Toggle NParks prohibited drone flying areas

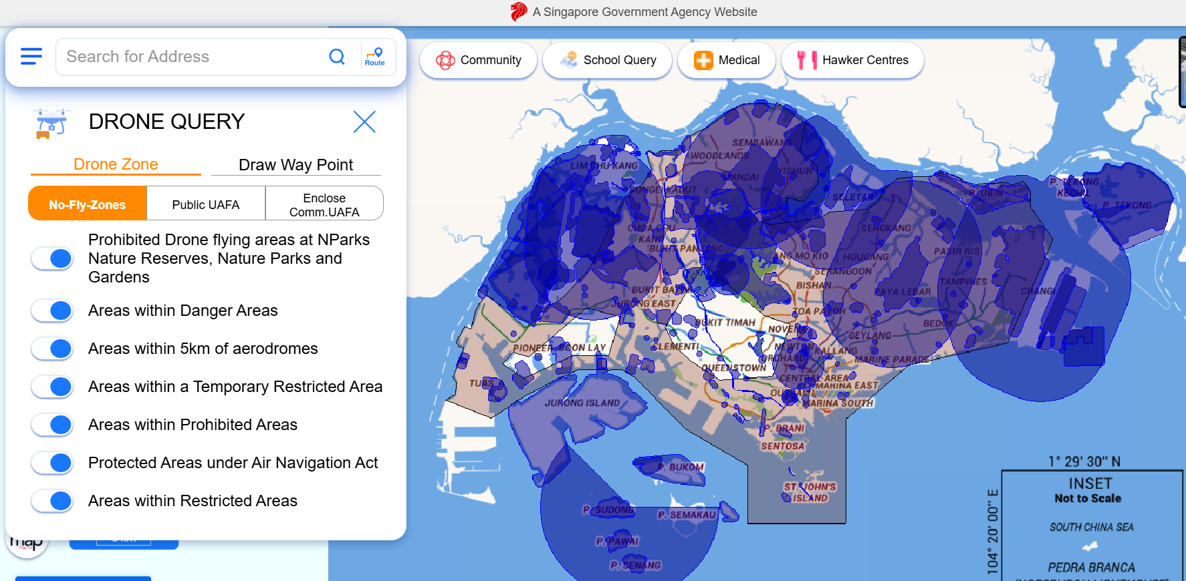(x=52, y=258)
